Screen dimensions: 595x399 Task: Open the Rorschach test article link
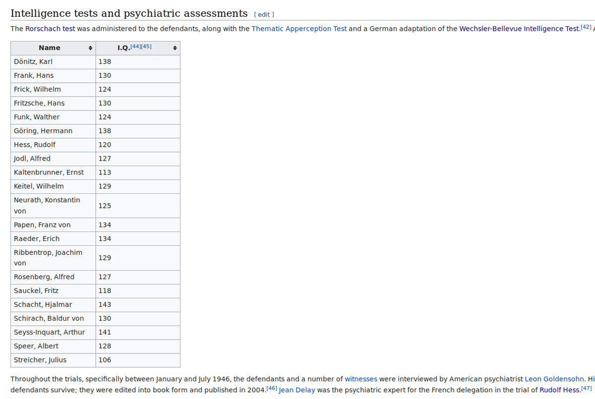(50, 29)
